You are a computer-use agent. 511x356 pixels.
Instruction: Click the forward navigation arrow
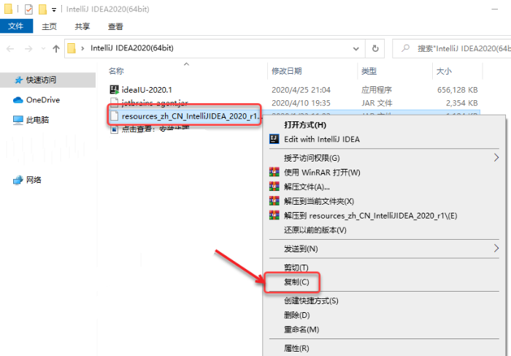[x=28, y=49]
